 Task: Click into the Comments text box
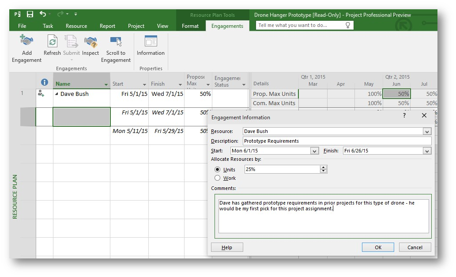tap(324, 216)
